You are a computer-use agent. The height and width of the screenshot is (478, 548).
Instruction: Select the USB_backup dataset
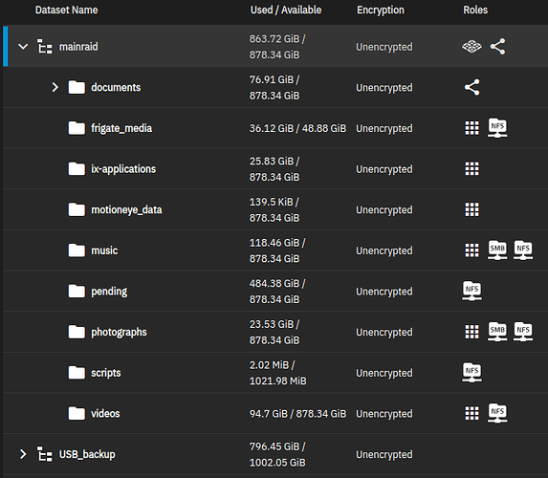87,454
